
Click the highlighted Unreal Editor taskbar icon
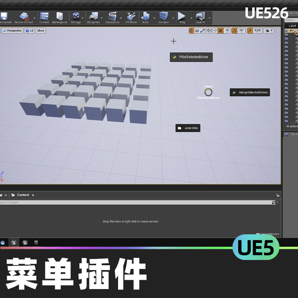[14, 242]
